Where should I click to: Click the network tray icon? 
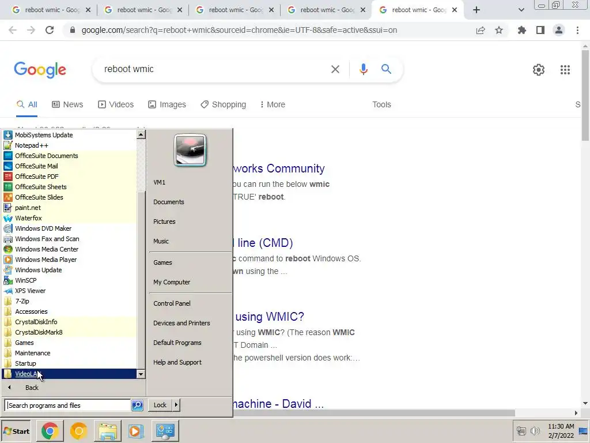[521, 430]
